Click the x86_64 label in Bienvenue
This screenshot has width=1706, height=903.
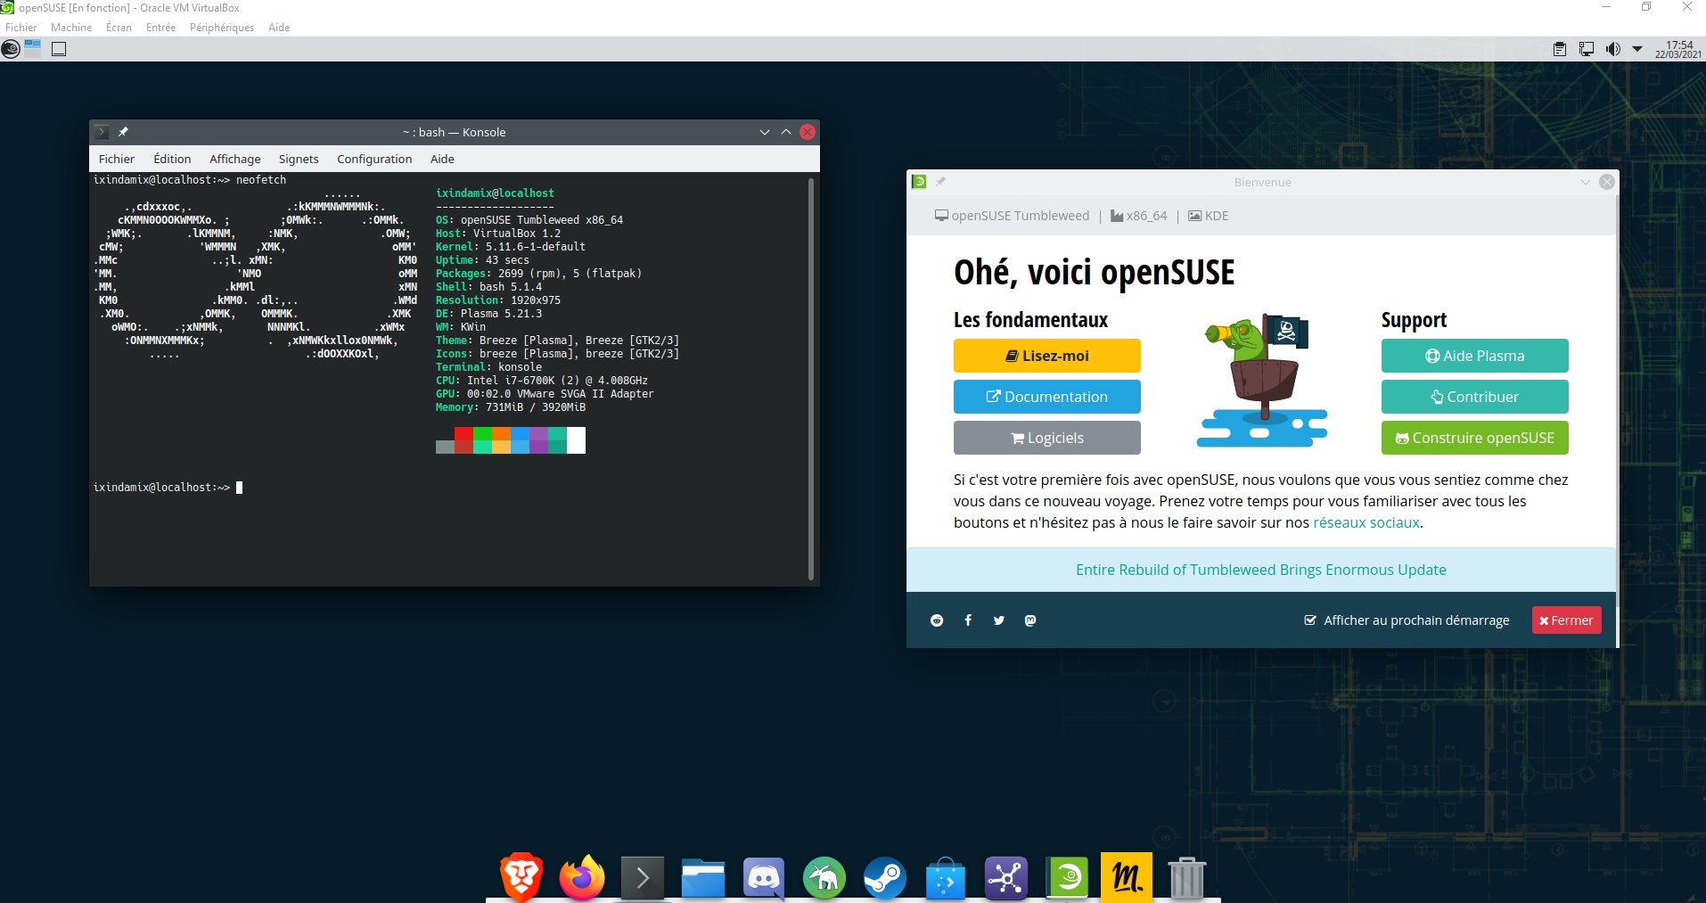coord(1138,216)
